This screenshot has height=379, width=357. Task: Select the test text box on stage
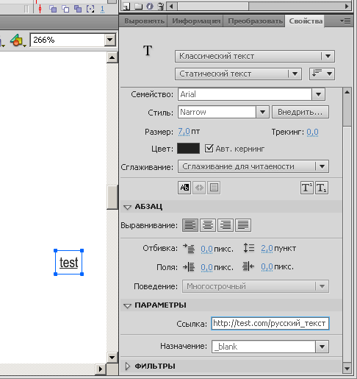[x=69, y=263]
